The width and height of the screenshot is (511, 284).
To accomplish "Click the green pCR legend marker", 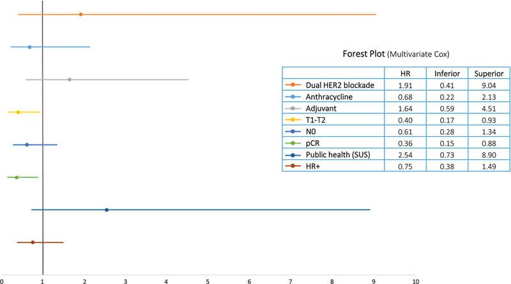I will pos(293,143).
